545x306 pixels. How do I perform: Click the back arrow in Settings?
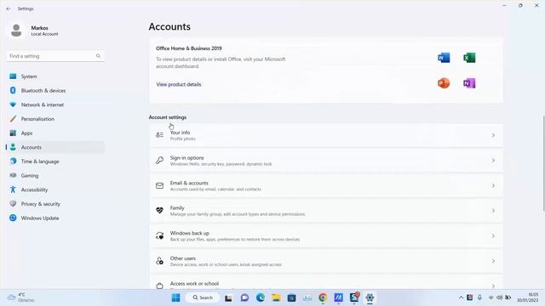click(9, 8)
